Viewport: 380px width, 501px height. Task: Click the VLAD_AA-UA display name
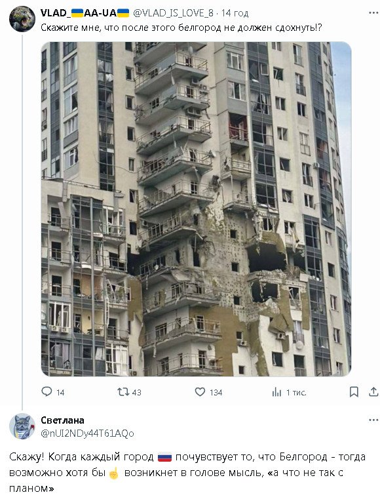(85, 12)
